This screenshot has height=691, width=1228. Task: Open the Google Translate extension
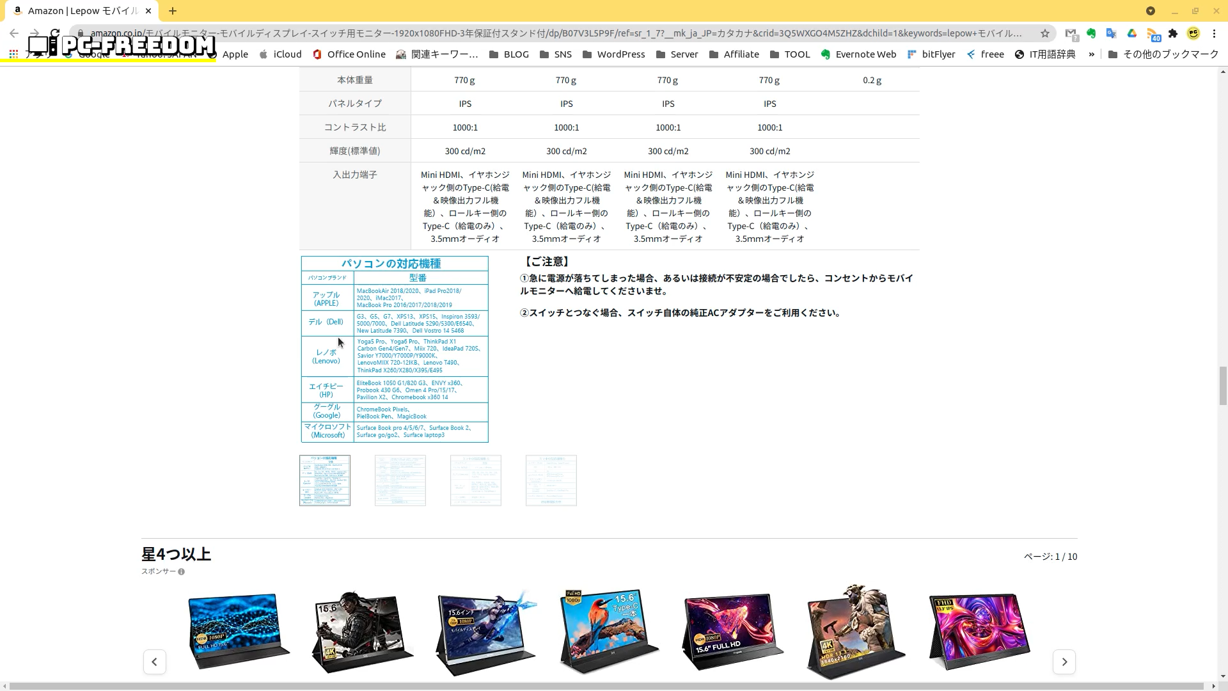tap(1112, 33)
